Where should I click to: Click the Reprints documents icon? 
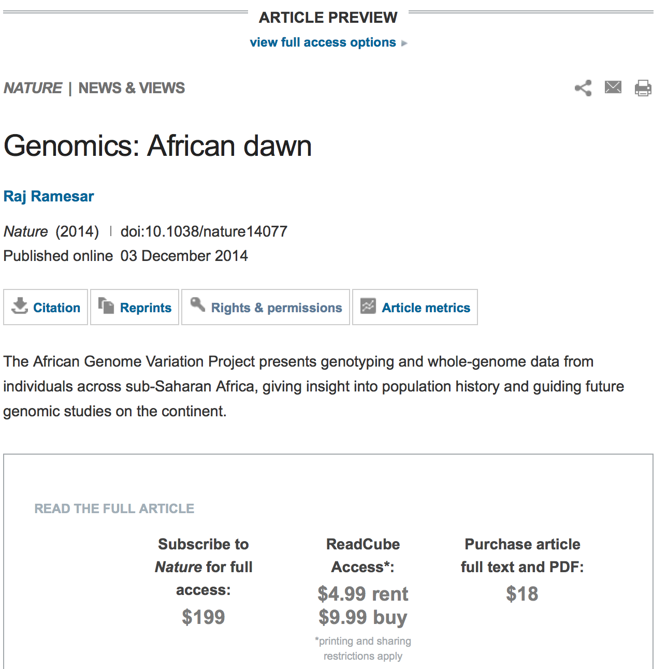(107, 306)
